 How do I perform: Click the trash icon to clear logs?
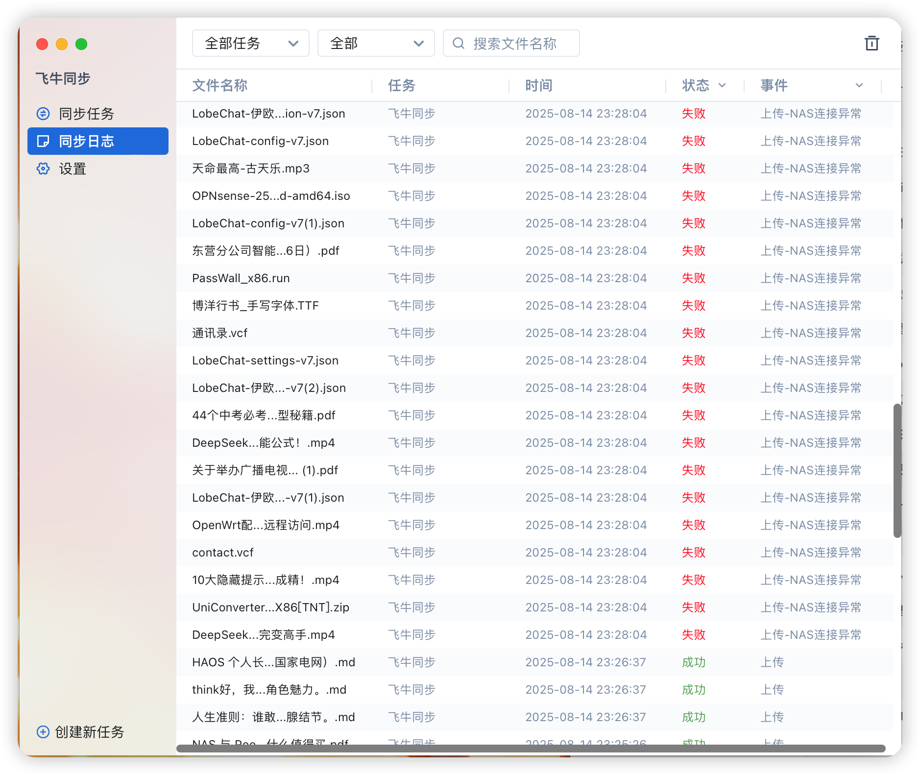tap(872, 43)
